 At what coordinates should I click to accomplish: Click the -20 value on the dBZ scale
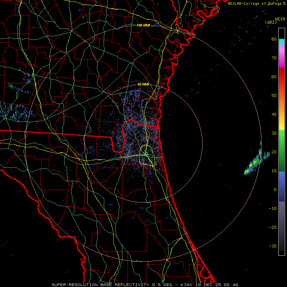[273, 227]
